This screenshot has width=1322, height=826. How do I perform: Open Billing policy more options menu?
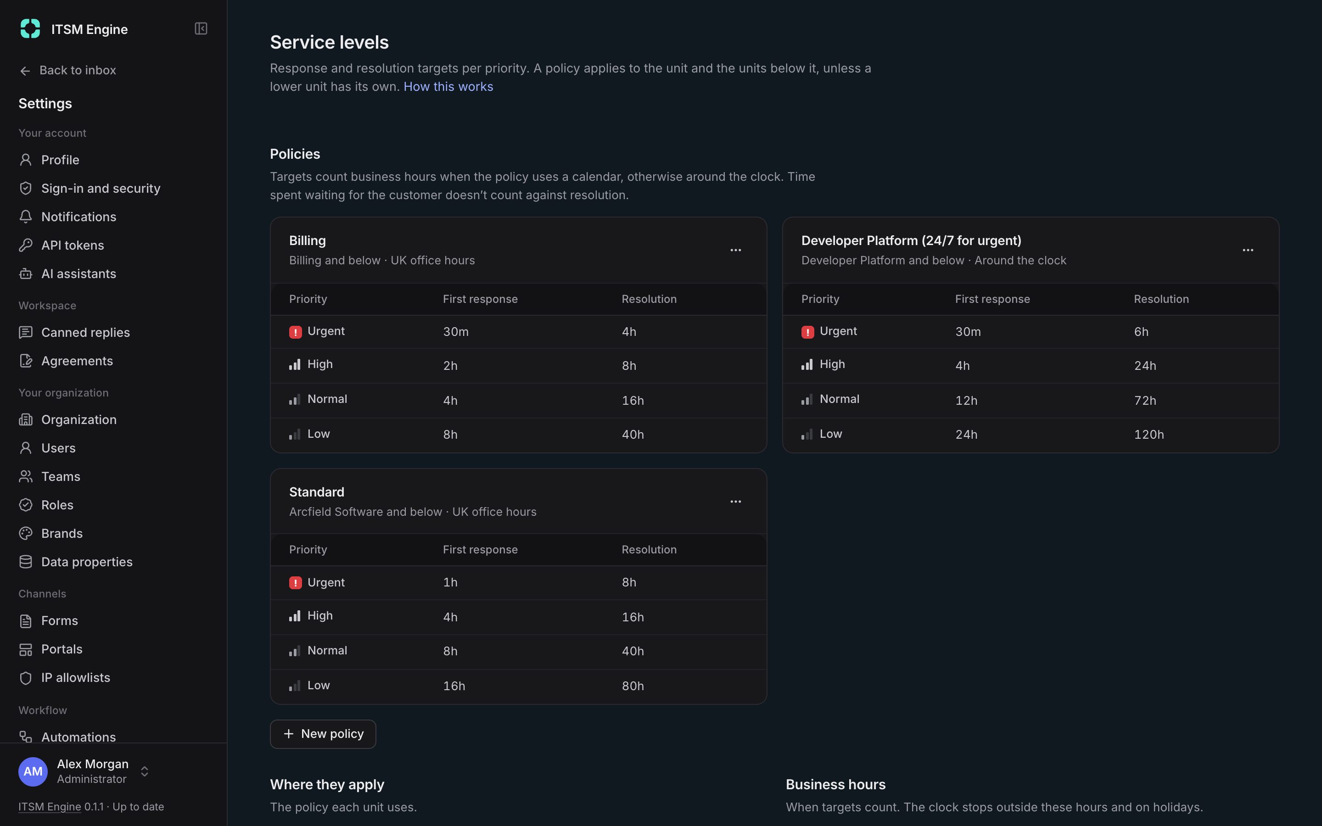[736, 250]
